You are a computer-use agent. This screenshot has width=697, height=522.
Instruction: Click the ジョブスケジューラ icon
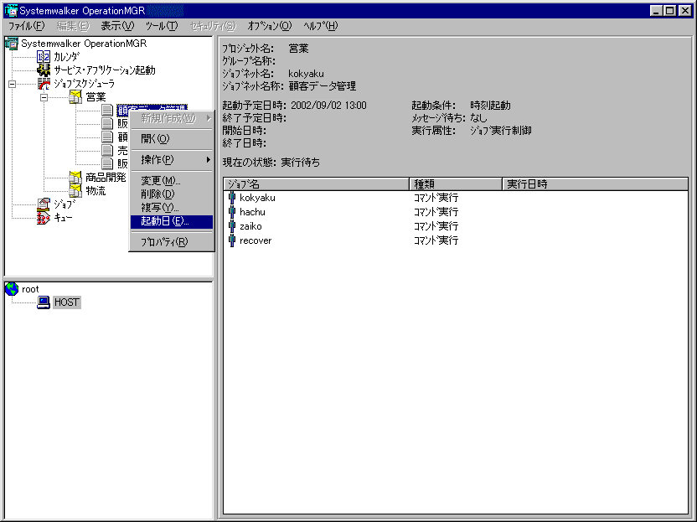[x=44, y=83]
